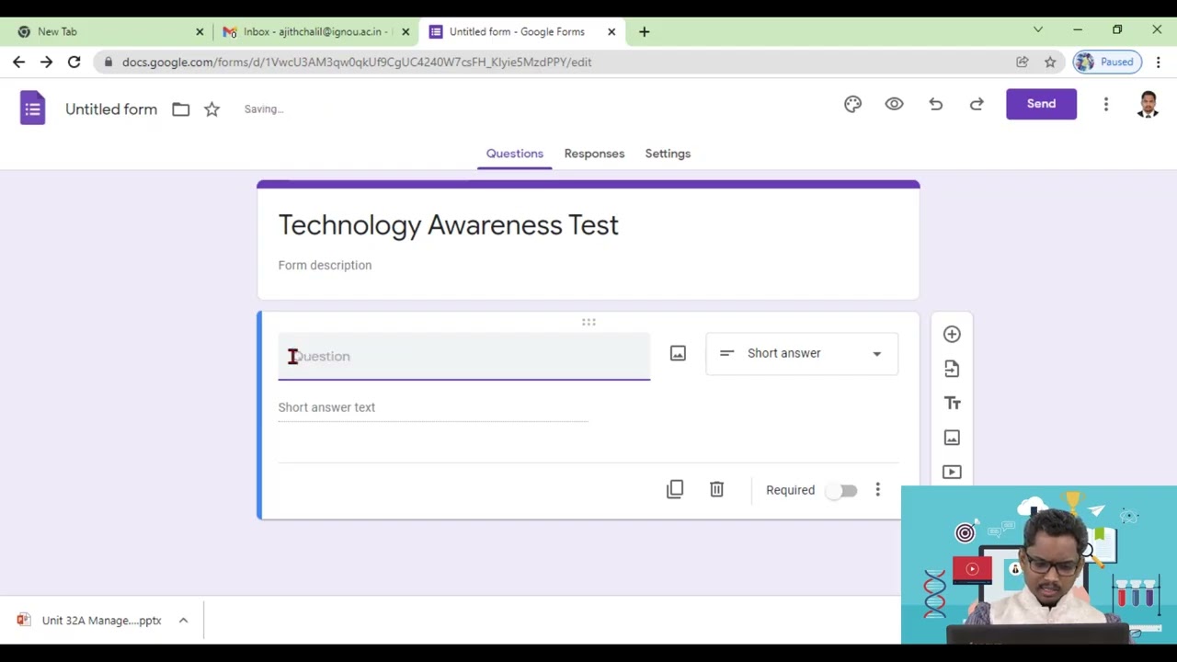Image resolution: width=1177 pixels, height=662 pixels.
Task: Add an image block from sidebar
Action: click(x=952, y=438)
